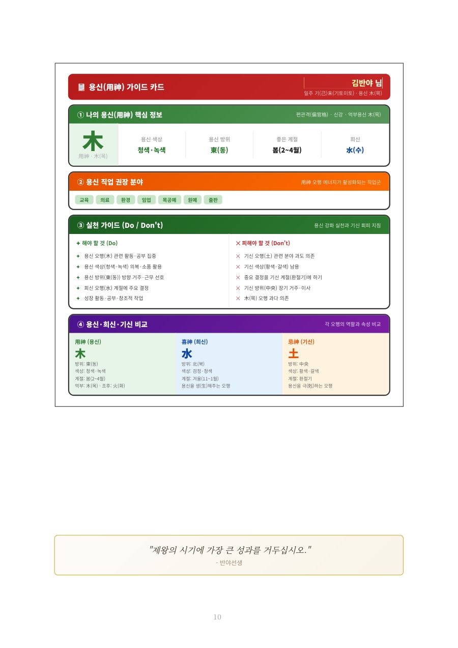Click page number 10 at bottom
458x648 pixels.
217,617
